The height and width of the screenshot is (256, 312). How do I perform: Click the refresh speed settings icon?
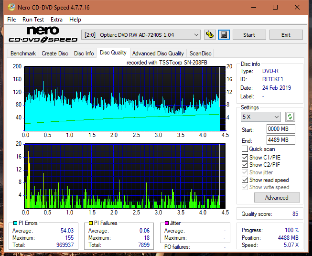(x=290, y=117)
